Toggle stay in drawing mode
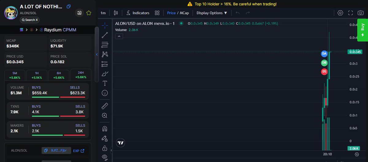This screenshot has width=368, height=162. (105, 138)
